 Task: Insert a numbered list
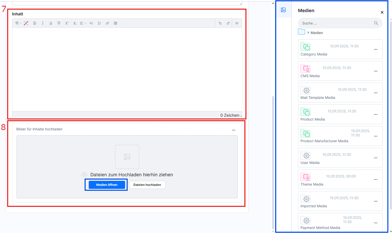coord(99,23)
